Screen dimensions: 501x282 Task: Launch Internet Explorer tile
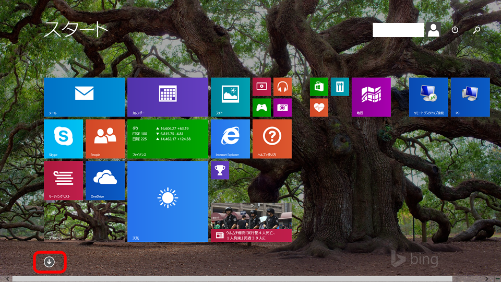point(230,138)
